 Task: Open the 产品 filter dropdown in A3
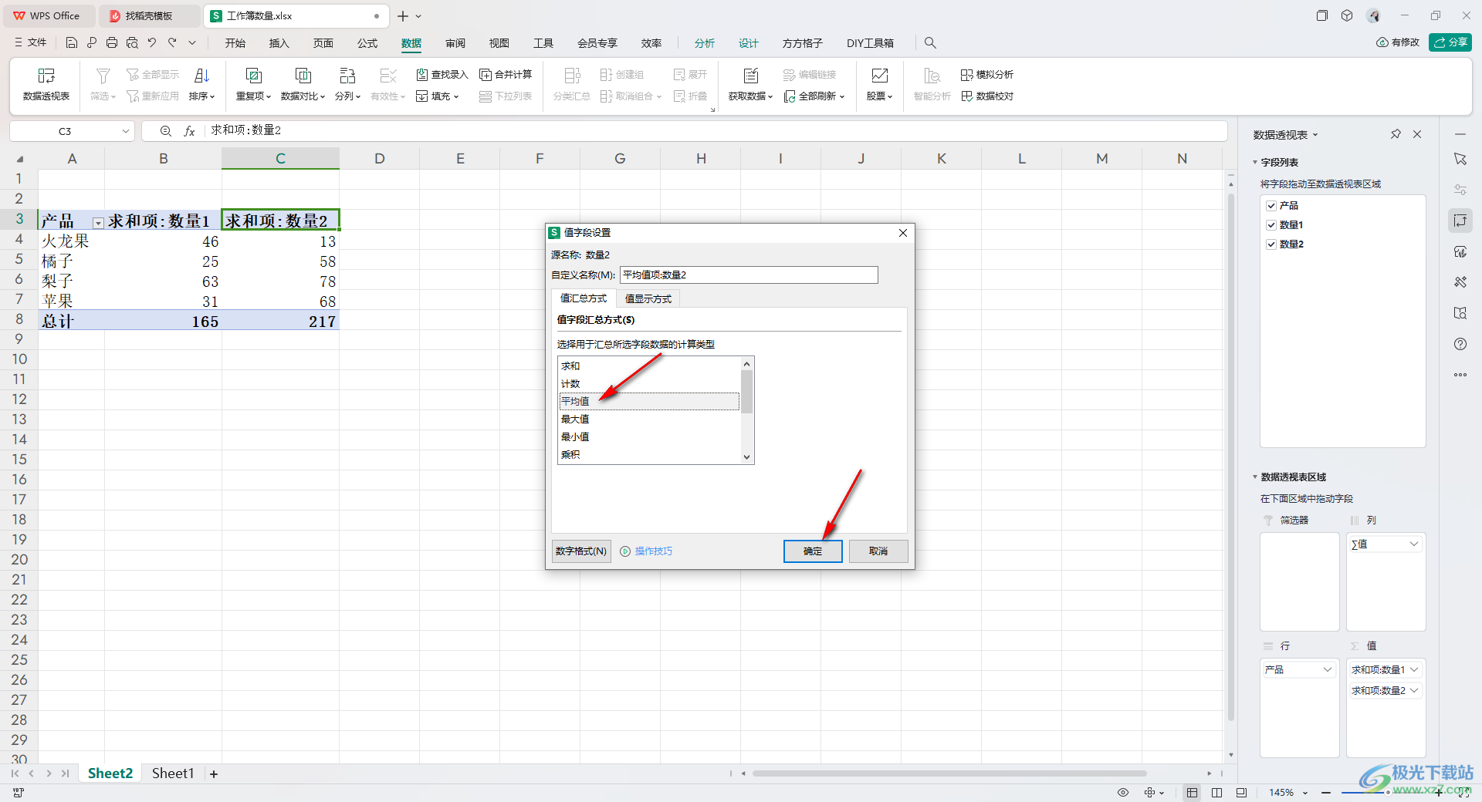(98, 223)
